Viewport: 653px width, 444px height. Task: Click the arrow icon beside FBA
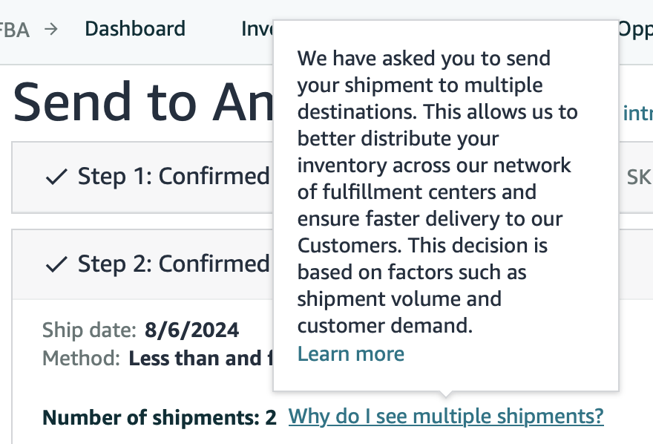click(x=50, y=29)
